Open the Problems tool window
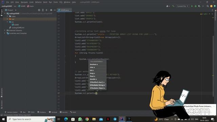The image size is (217, 122). pos(42,112)
